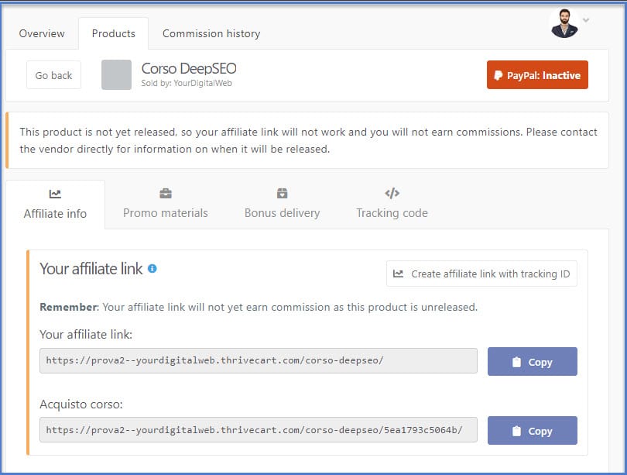Click the user profile avatar
This screenshot has height=475, width=627.
[564, 23]
